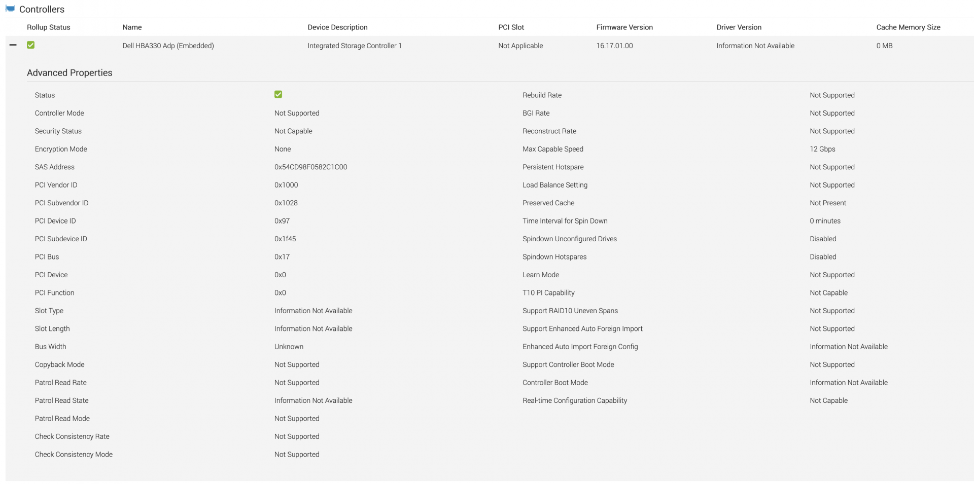Click firmware version 16.17.01.00
Viewport: 974px width, 484px height.
[x=614, y=46]
